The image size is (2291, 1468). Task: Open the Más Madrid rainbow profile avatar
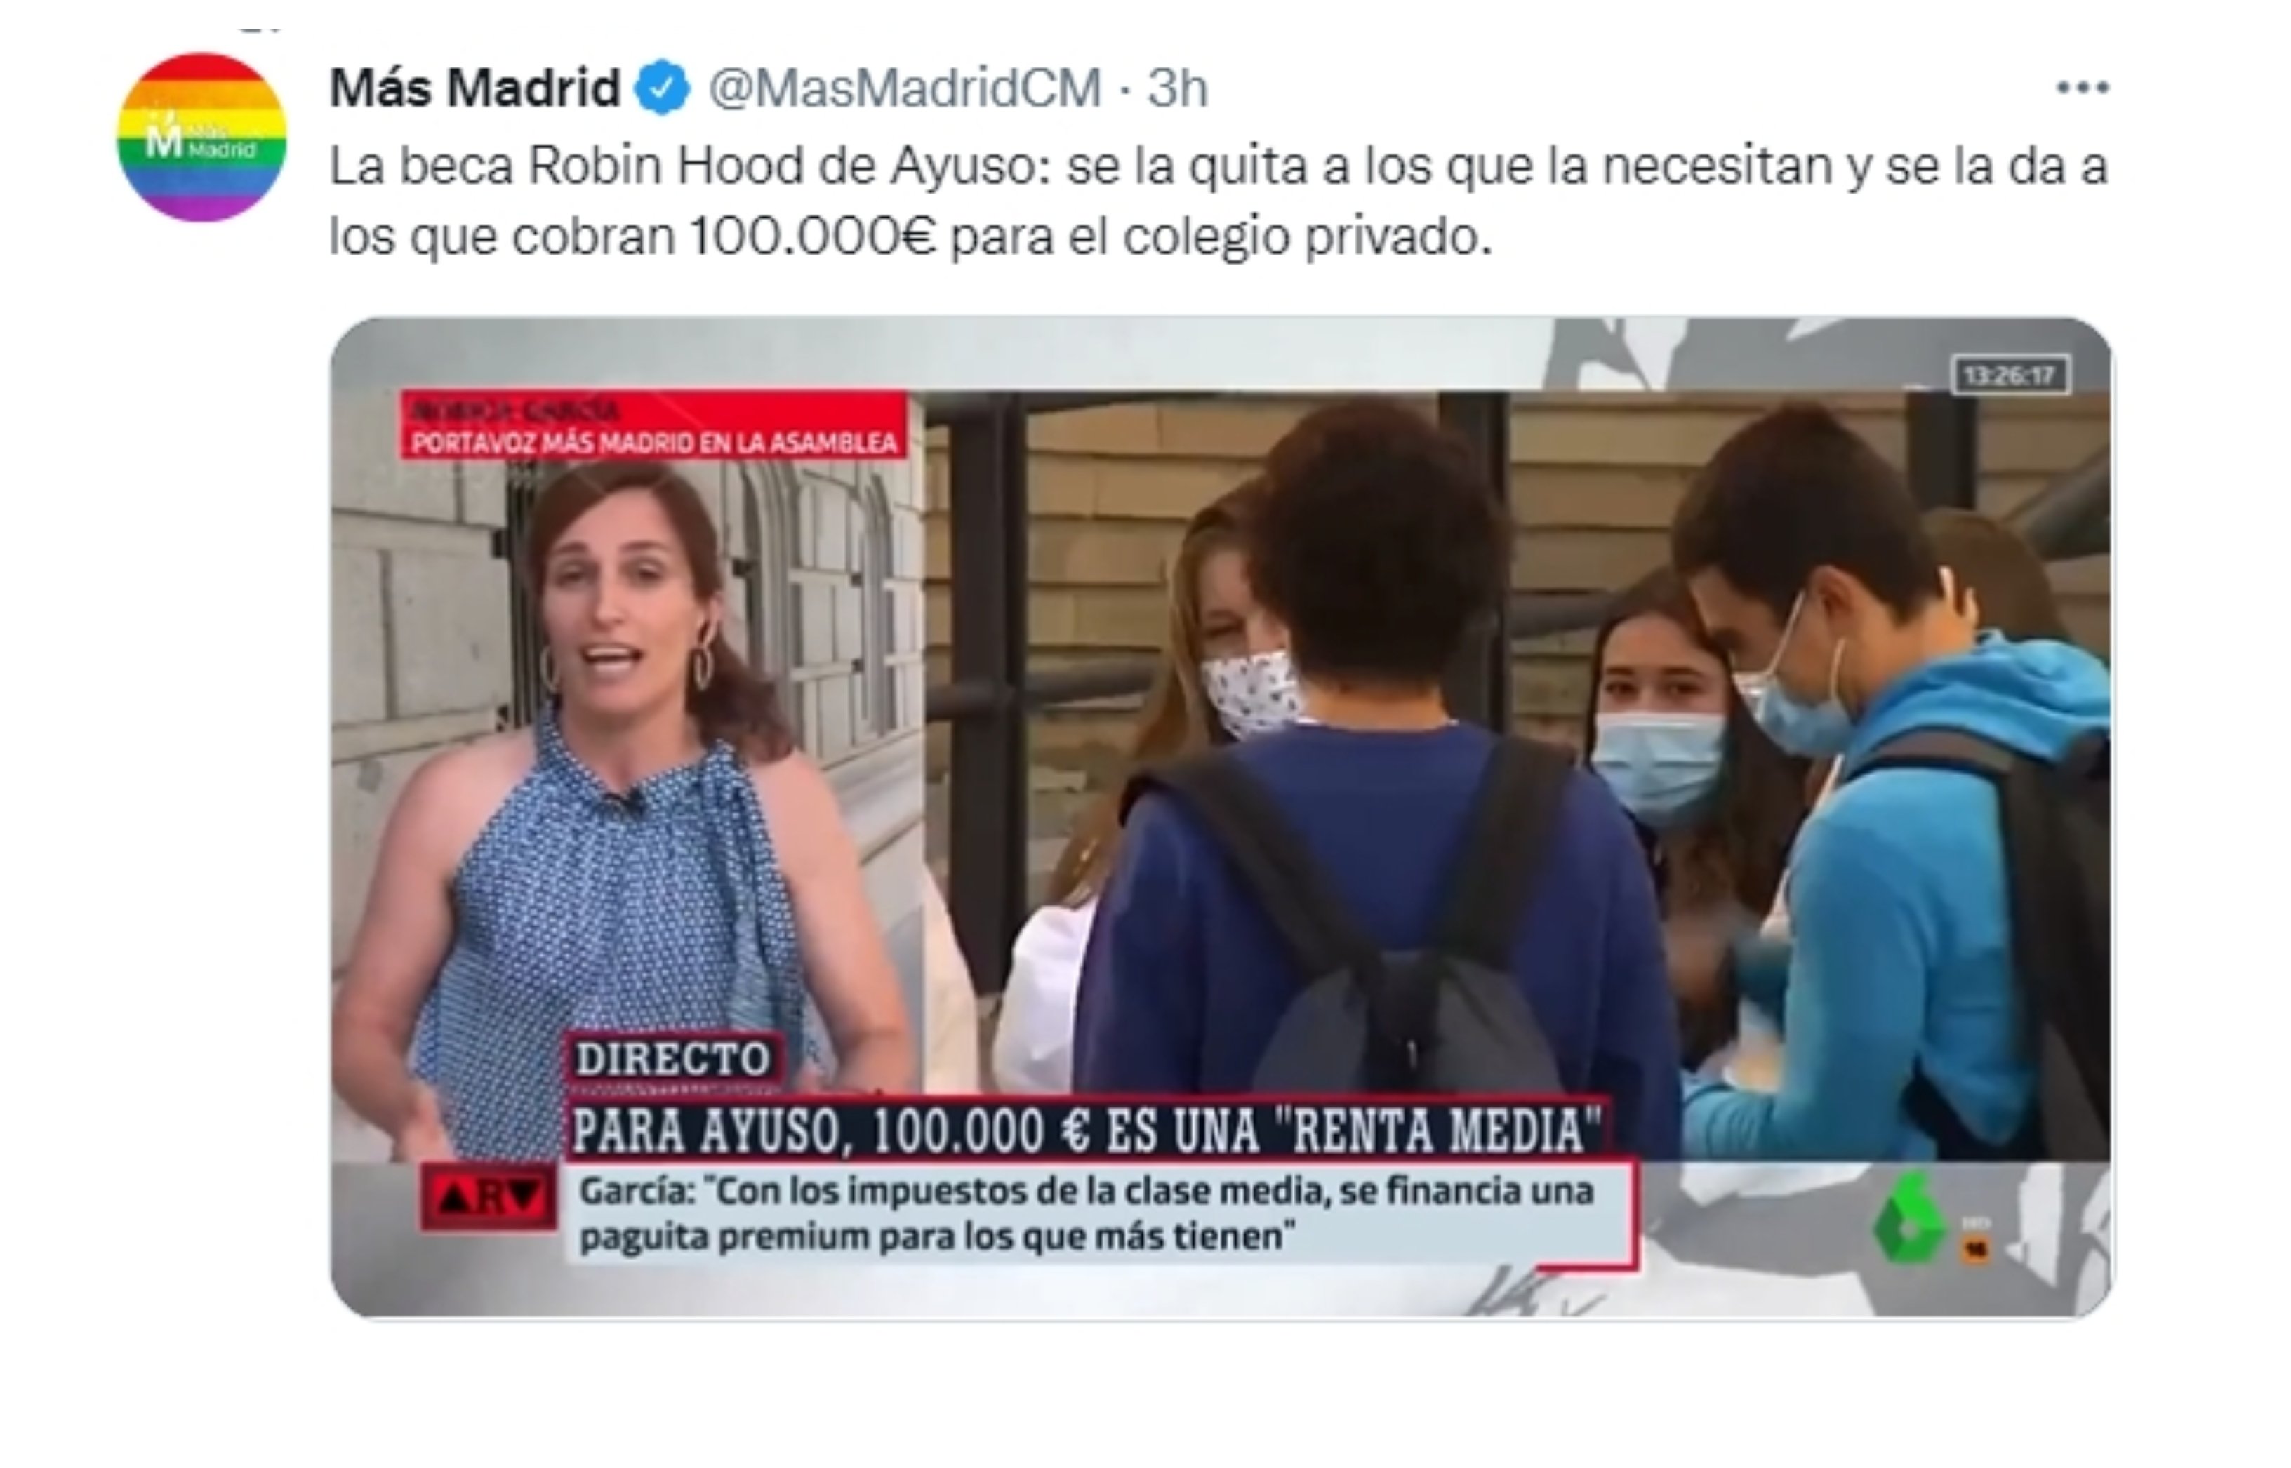coord(201,138)
